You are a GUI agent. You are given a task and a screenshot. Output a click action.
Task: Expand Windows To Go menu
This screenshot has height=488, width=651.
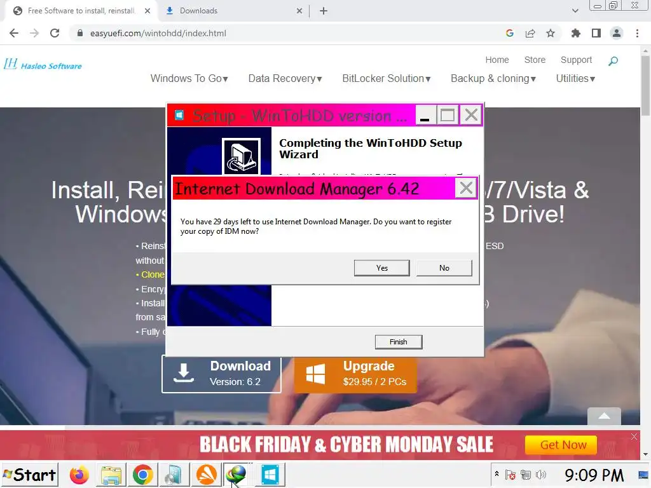tap(189, 78)
